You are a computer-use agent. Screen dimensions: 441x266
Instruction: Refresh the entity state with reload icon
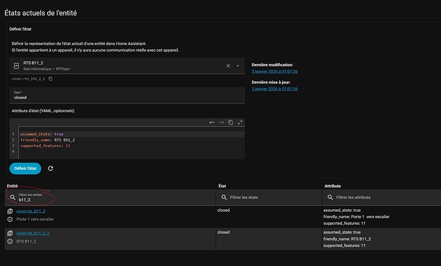coord(50,168)
